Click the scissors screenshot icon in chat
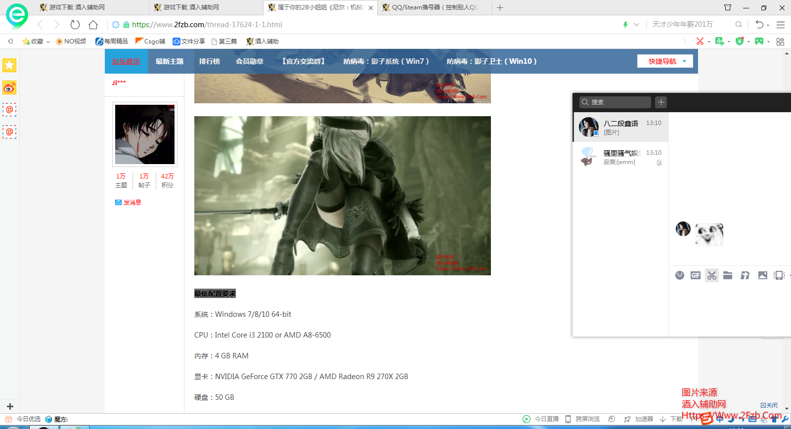 pos(711,275)
